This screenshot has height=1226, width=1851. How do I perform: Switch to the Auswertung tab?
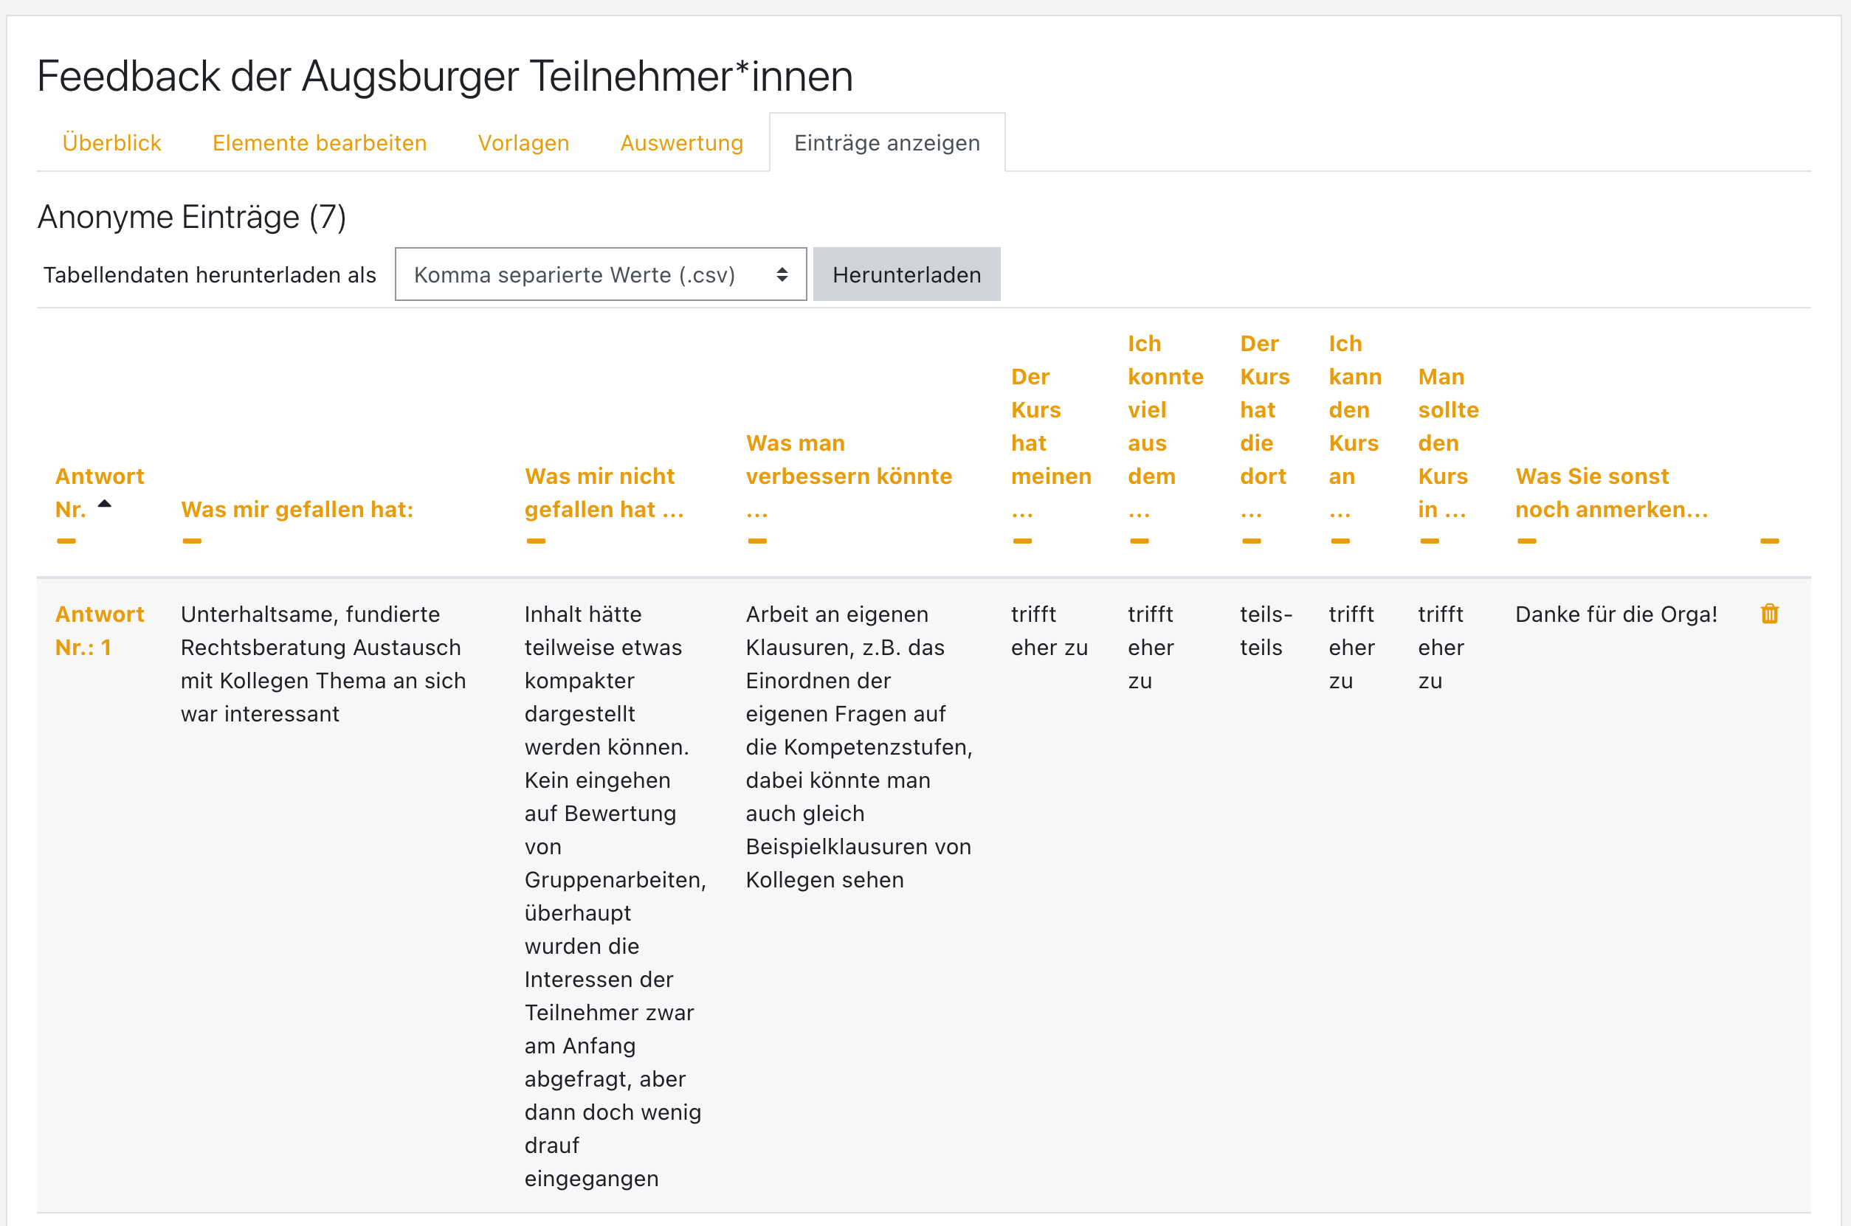click(x=681, y=142)
